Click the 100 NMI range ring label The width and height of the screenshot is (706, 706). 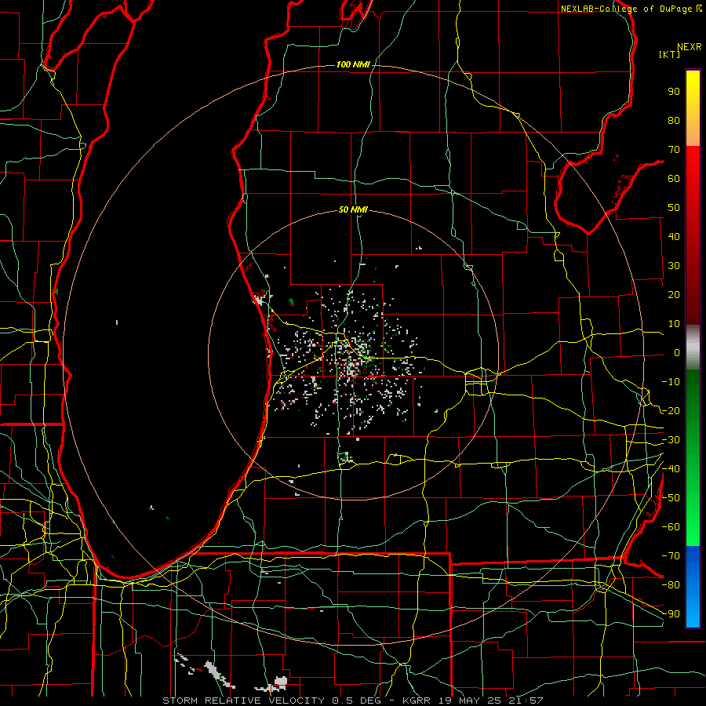[353, 64]
